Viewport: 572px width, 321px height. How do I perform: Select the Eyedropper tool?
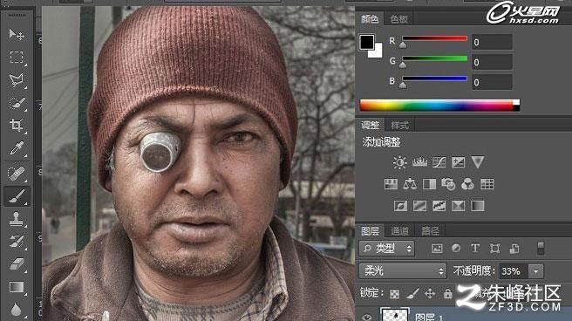point(16,148)
